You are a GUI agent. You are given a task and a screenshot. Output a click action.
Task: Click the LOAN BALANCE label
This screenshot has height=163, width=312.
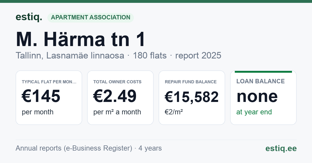pyautogui.click(x=261, y=81)
